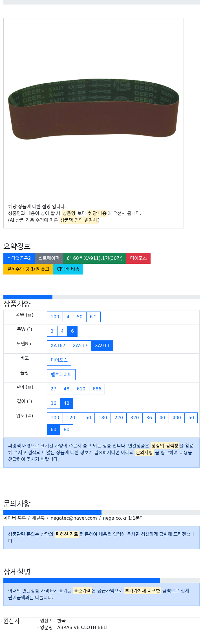The image size is (203, 631).
Task: Select width 4 inch option
Action: pyautogui.click(x=62, y=331)
